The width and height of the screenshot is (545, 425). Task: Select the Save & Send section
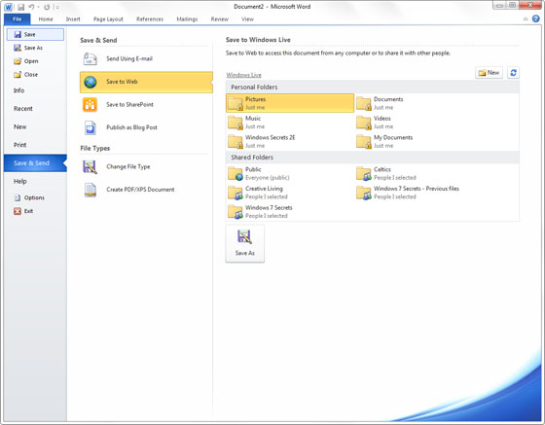click(35, 163)
